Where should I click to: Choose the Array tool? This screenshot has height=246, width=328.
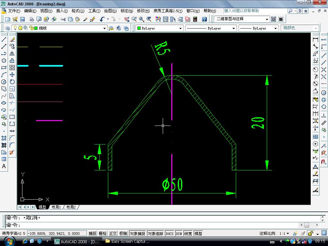pos(12,68)
